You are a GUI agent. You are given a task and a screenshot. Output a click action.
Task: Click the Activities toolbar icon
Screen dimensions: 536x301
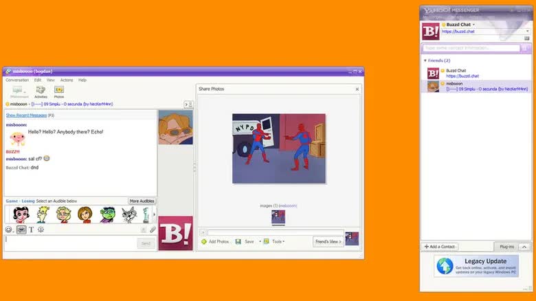41,91
